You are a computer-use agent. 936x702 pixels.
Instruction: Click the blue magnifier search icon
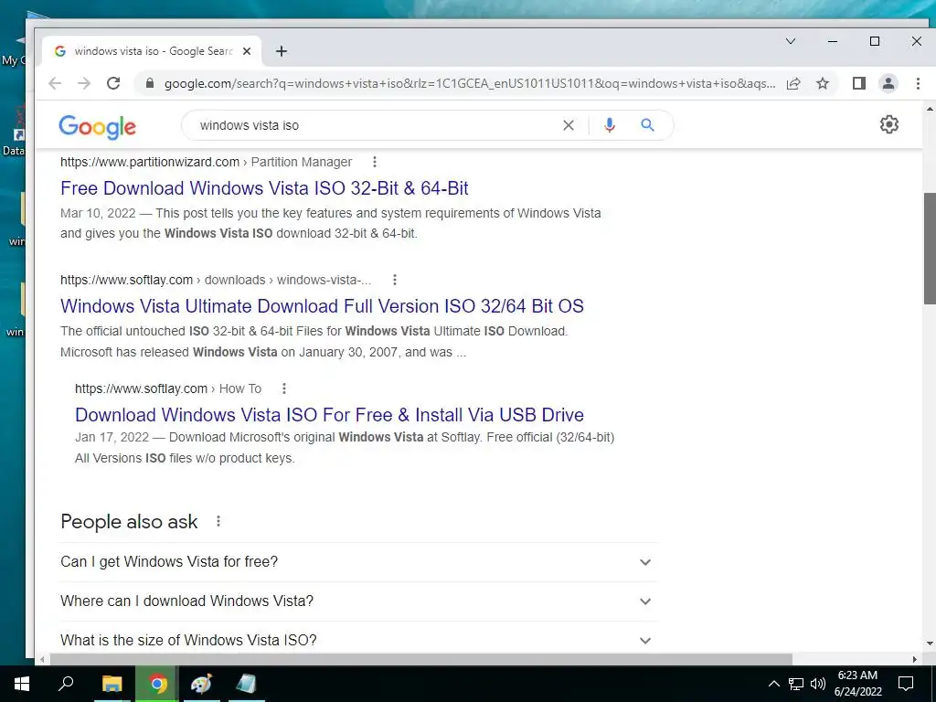point(648,125)
